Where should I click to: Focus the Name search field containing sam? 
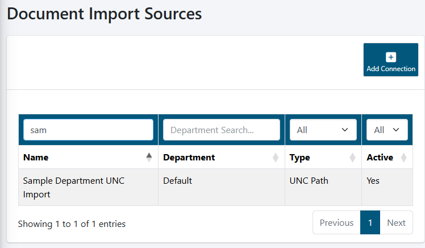click(x=89, y=130)
